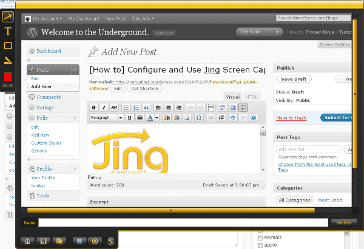Select the Jing Text tool
Image resolution: width=364 pixels, height=249 pixels.
click(8, 31)
